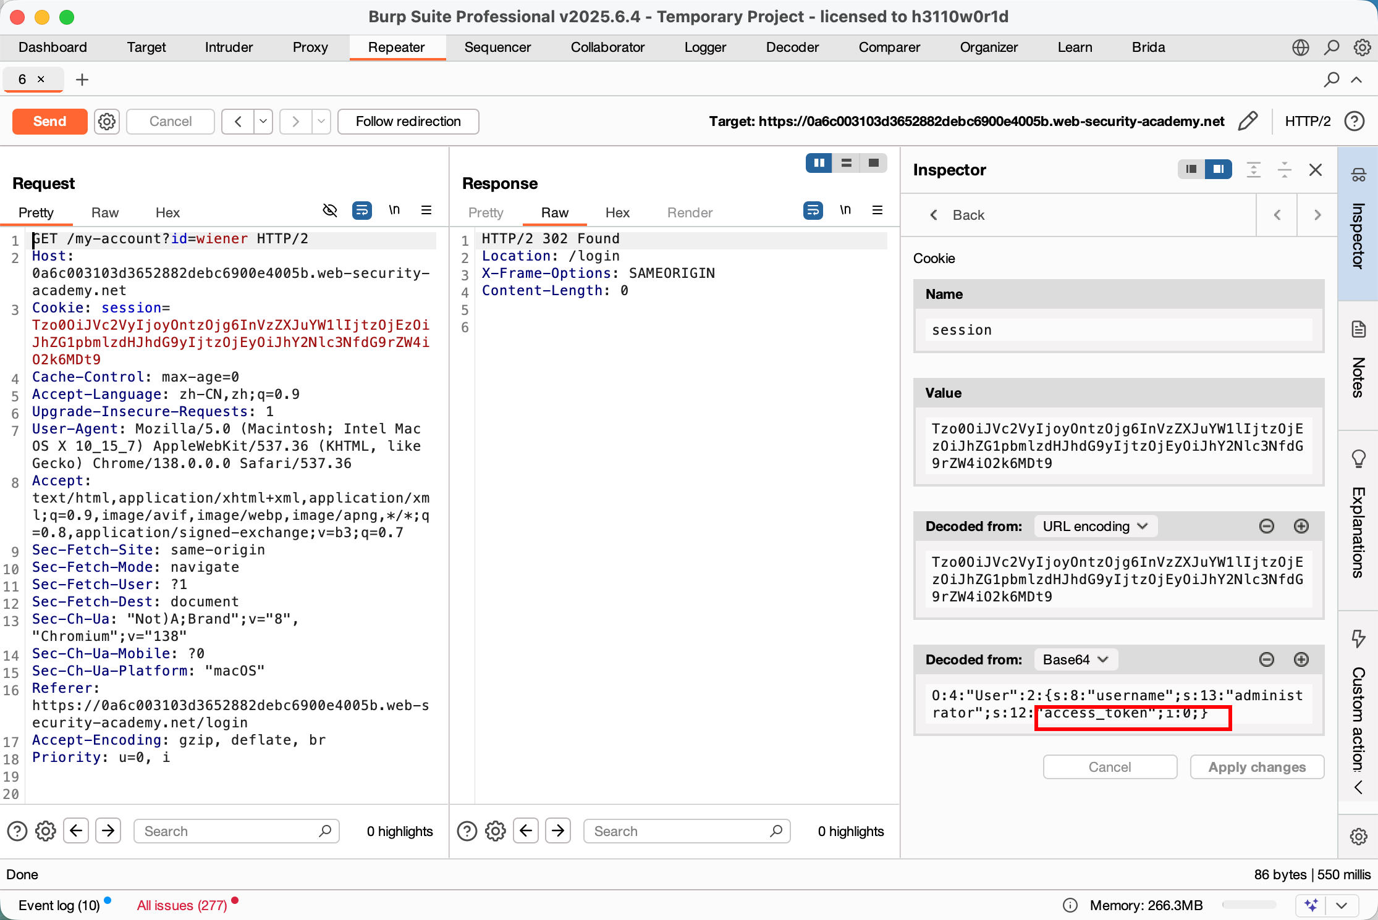Open Repeater request settings gear icon
The image size is (1378, 920).
pyautogui.click(x=107, y=121)
